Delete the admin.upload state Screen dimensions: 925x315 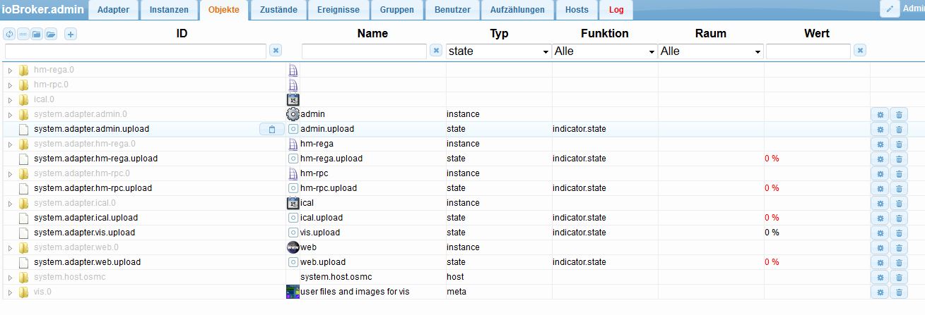click(x=899, y=129)
